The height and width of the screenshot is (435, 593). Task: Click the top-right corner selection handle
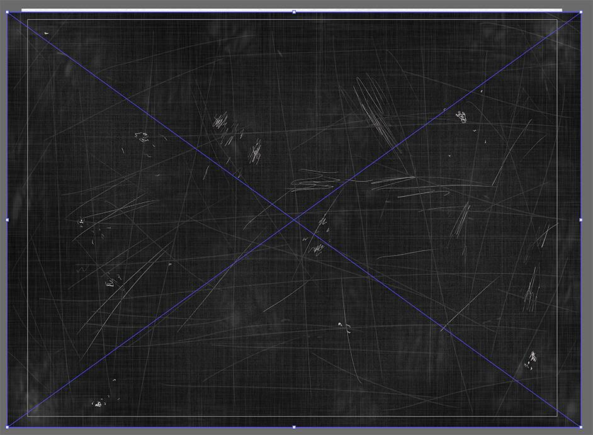(581, 13)
